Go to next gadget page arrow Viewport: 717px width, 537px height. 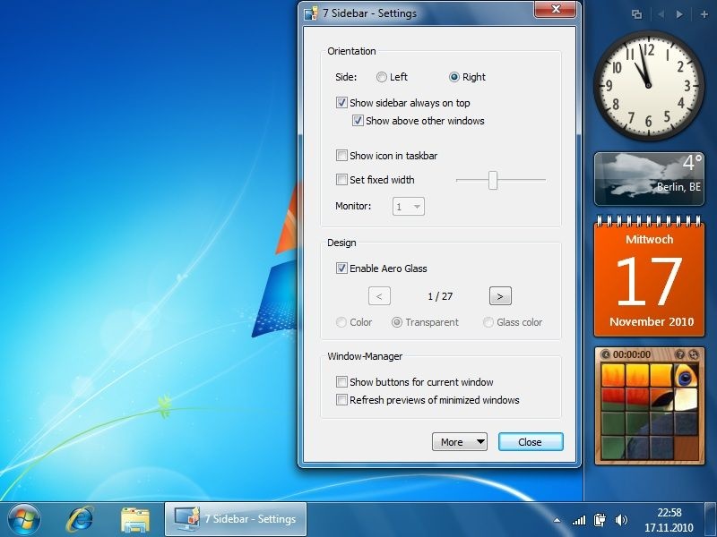[x=680, y=14]
